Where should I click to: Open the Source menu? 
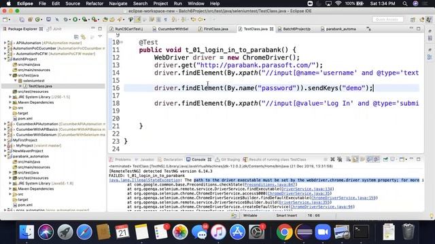pyautogui.click(x=73, y=3)
